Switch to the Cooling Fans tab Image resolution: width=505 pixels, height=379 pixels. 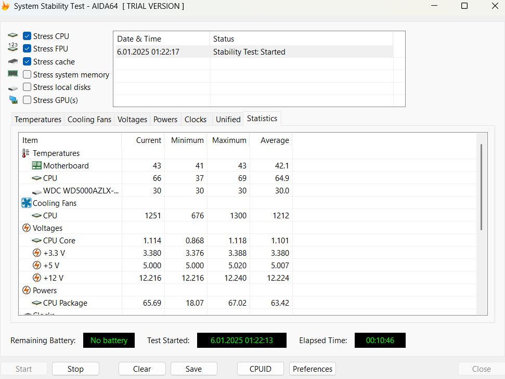(89, 120)
